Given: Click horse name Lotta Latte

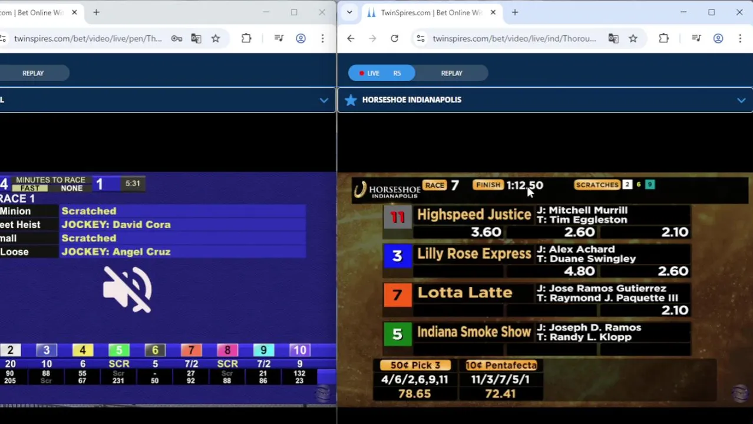Looking at the screenshot, I should point(464,293).
